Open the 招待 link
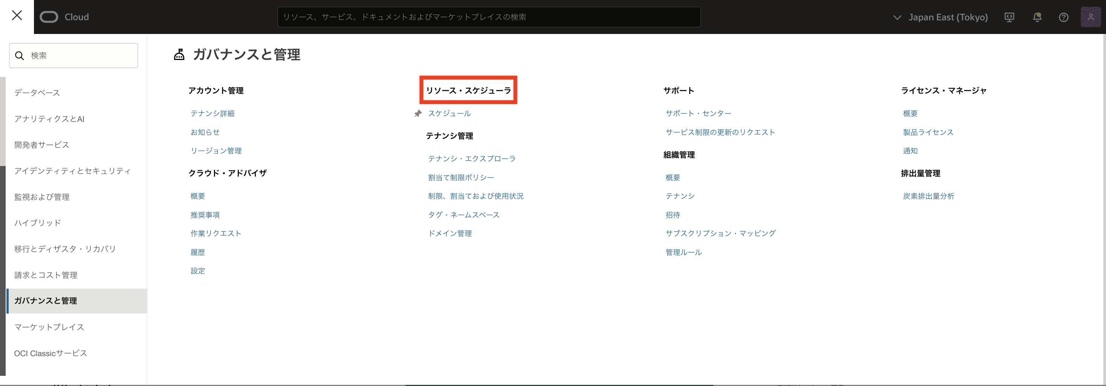 673,215
